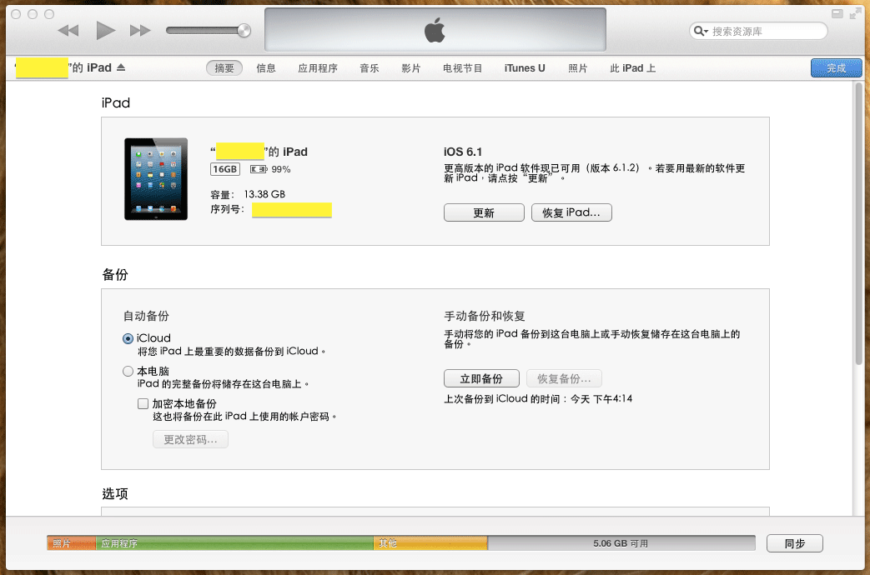
Task: Select the 摘要 tab
Action: tap(224, 68)
